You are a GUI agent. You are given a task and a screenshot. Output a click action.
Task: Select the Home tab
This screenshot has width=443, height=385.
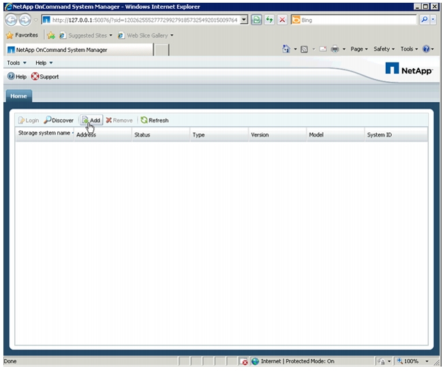point(18,96)
